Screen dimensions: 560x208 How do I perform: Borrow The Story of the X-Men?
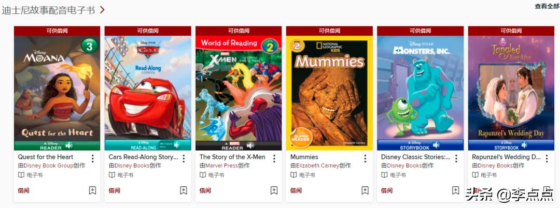pos(205,190)
